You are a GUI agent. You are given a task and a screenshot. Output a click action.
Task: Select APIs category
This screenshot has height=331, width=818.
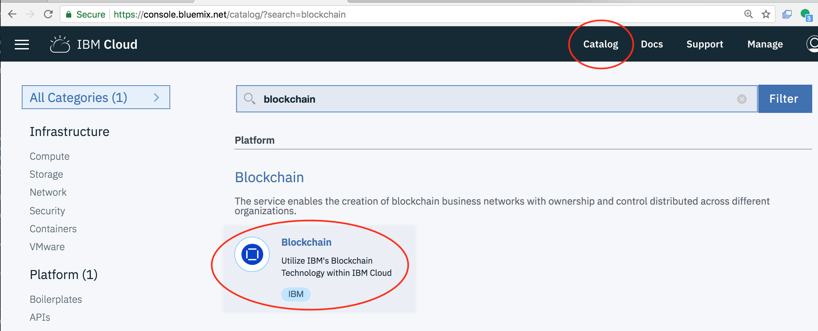pos(40,317)
